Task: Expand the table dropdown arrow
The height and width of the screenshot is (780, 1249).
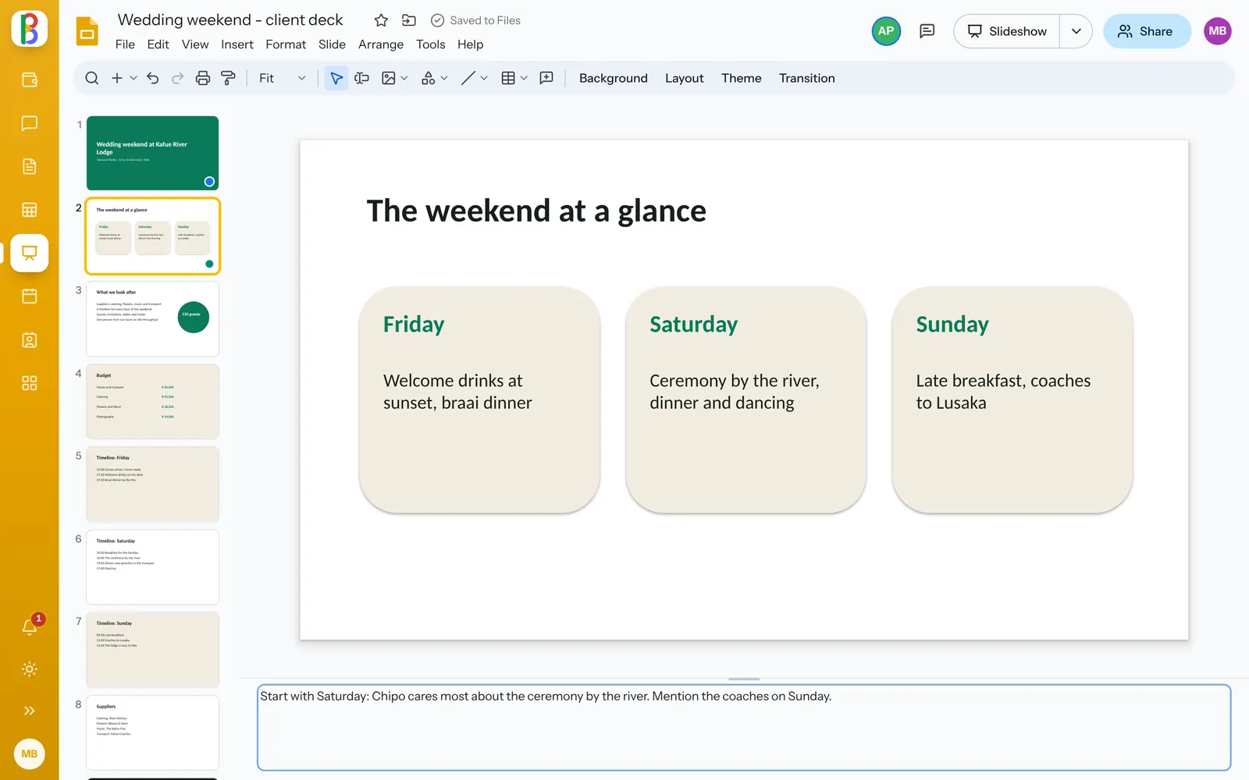Action: [524, 78]
